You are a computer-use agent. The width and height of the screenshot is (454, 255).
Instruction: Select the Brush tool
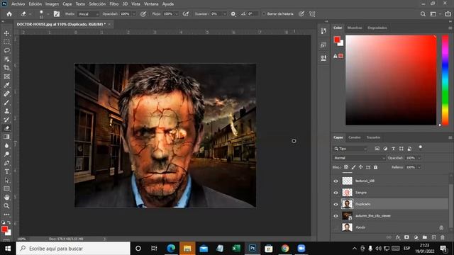6,103
